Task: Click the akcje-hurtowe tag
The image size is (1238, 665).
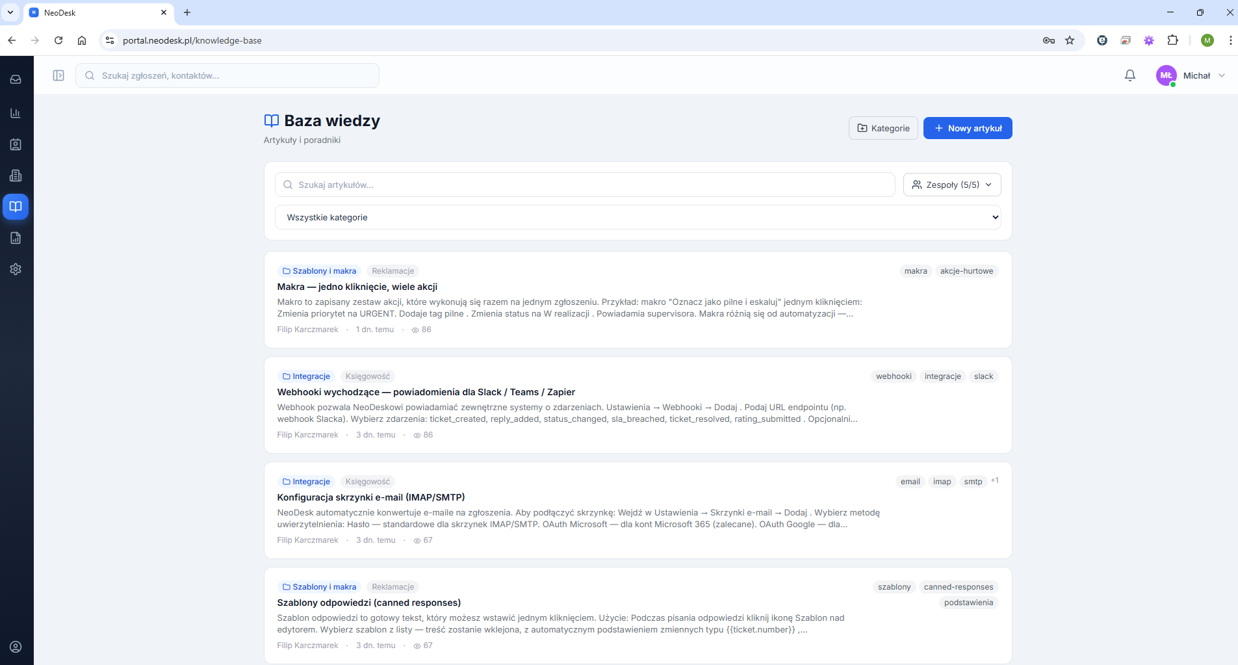Action: coord(966,271)
